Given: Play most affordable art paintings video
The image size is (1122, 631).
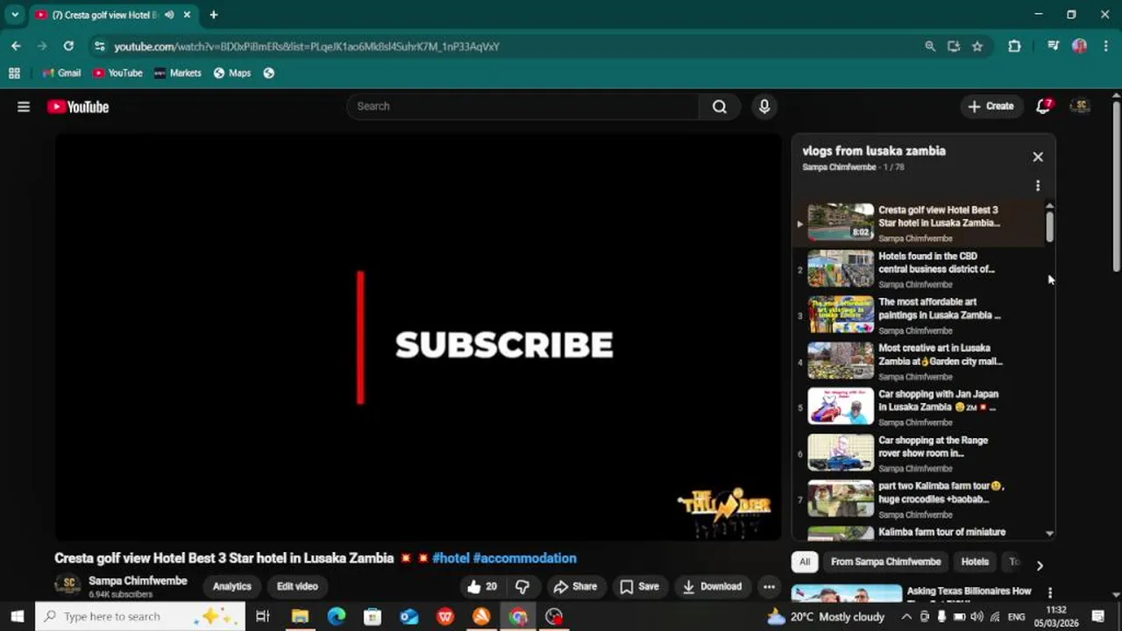Looking at the screenshot, I should pos(917,315).
